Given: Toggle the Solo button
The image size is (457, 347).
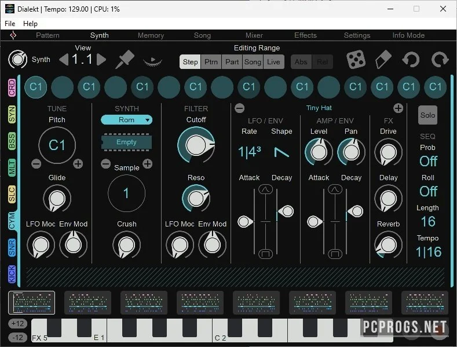Looking at the screenshot, I should (x=427, y=115).
